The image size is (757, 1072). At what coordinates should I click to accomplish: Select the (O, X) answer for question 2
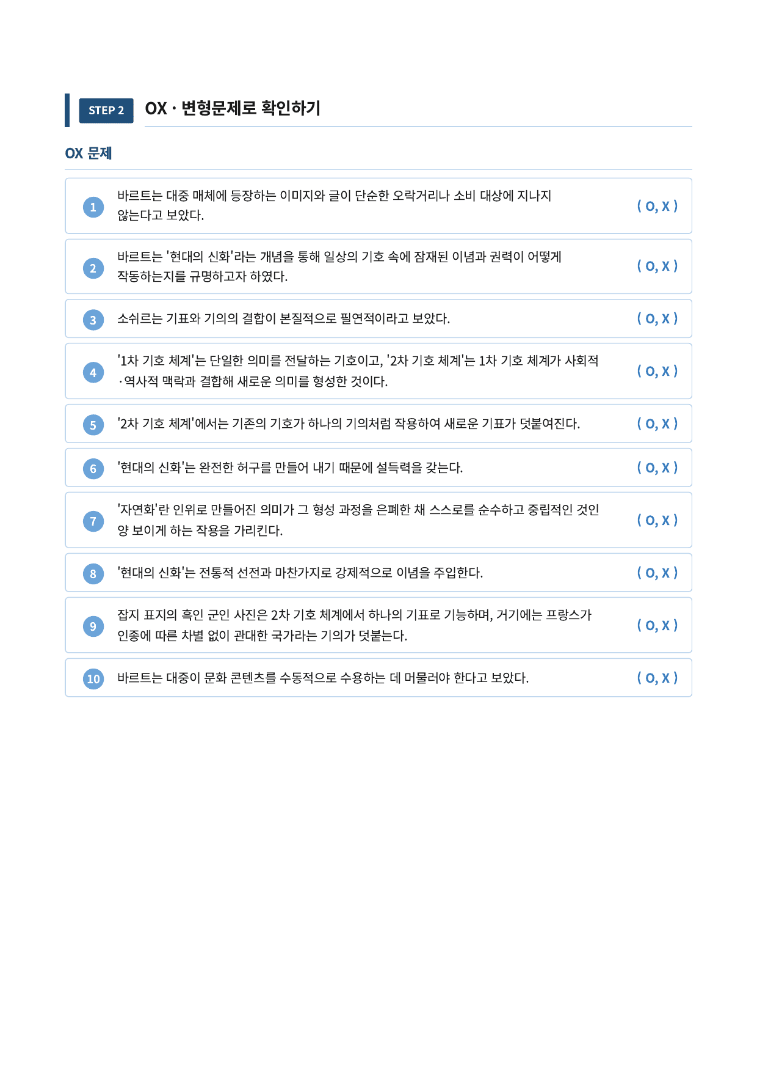pos(657,266)
